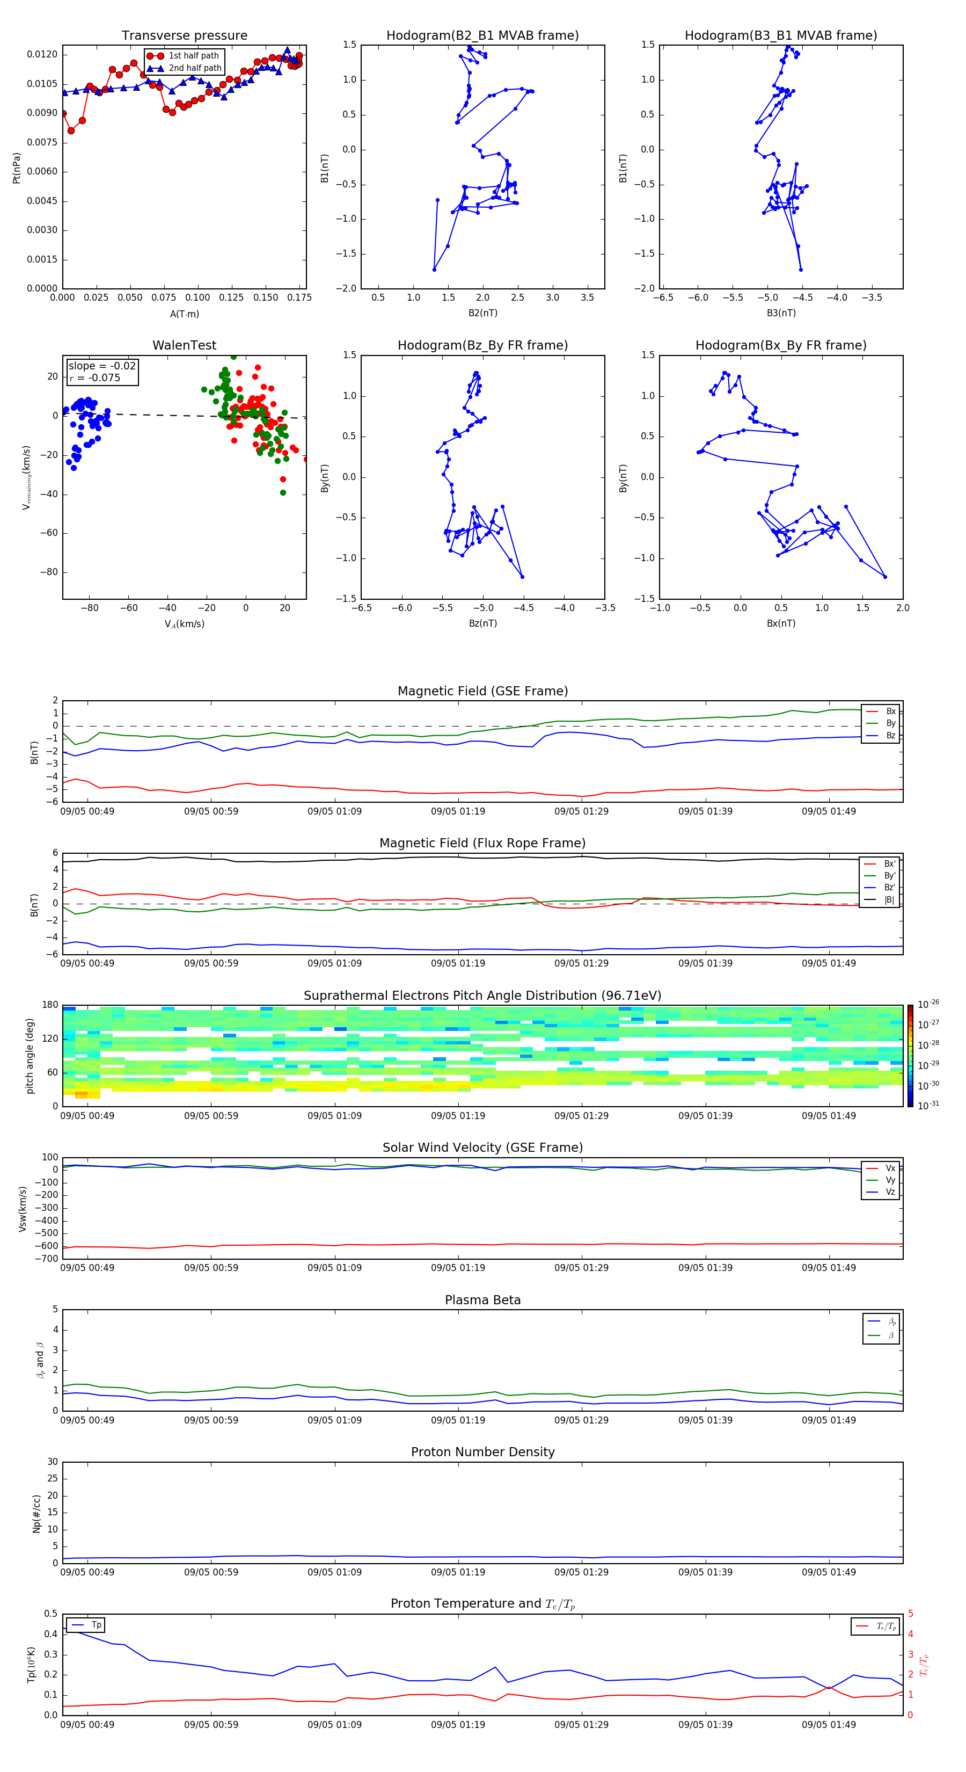
Task: Click the "Tp(10^6K)" y-axis label
Action: click(x=31, y=1665)
